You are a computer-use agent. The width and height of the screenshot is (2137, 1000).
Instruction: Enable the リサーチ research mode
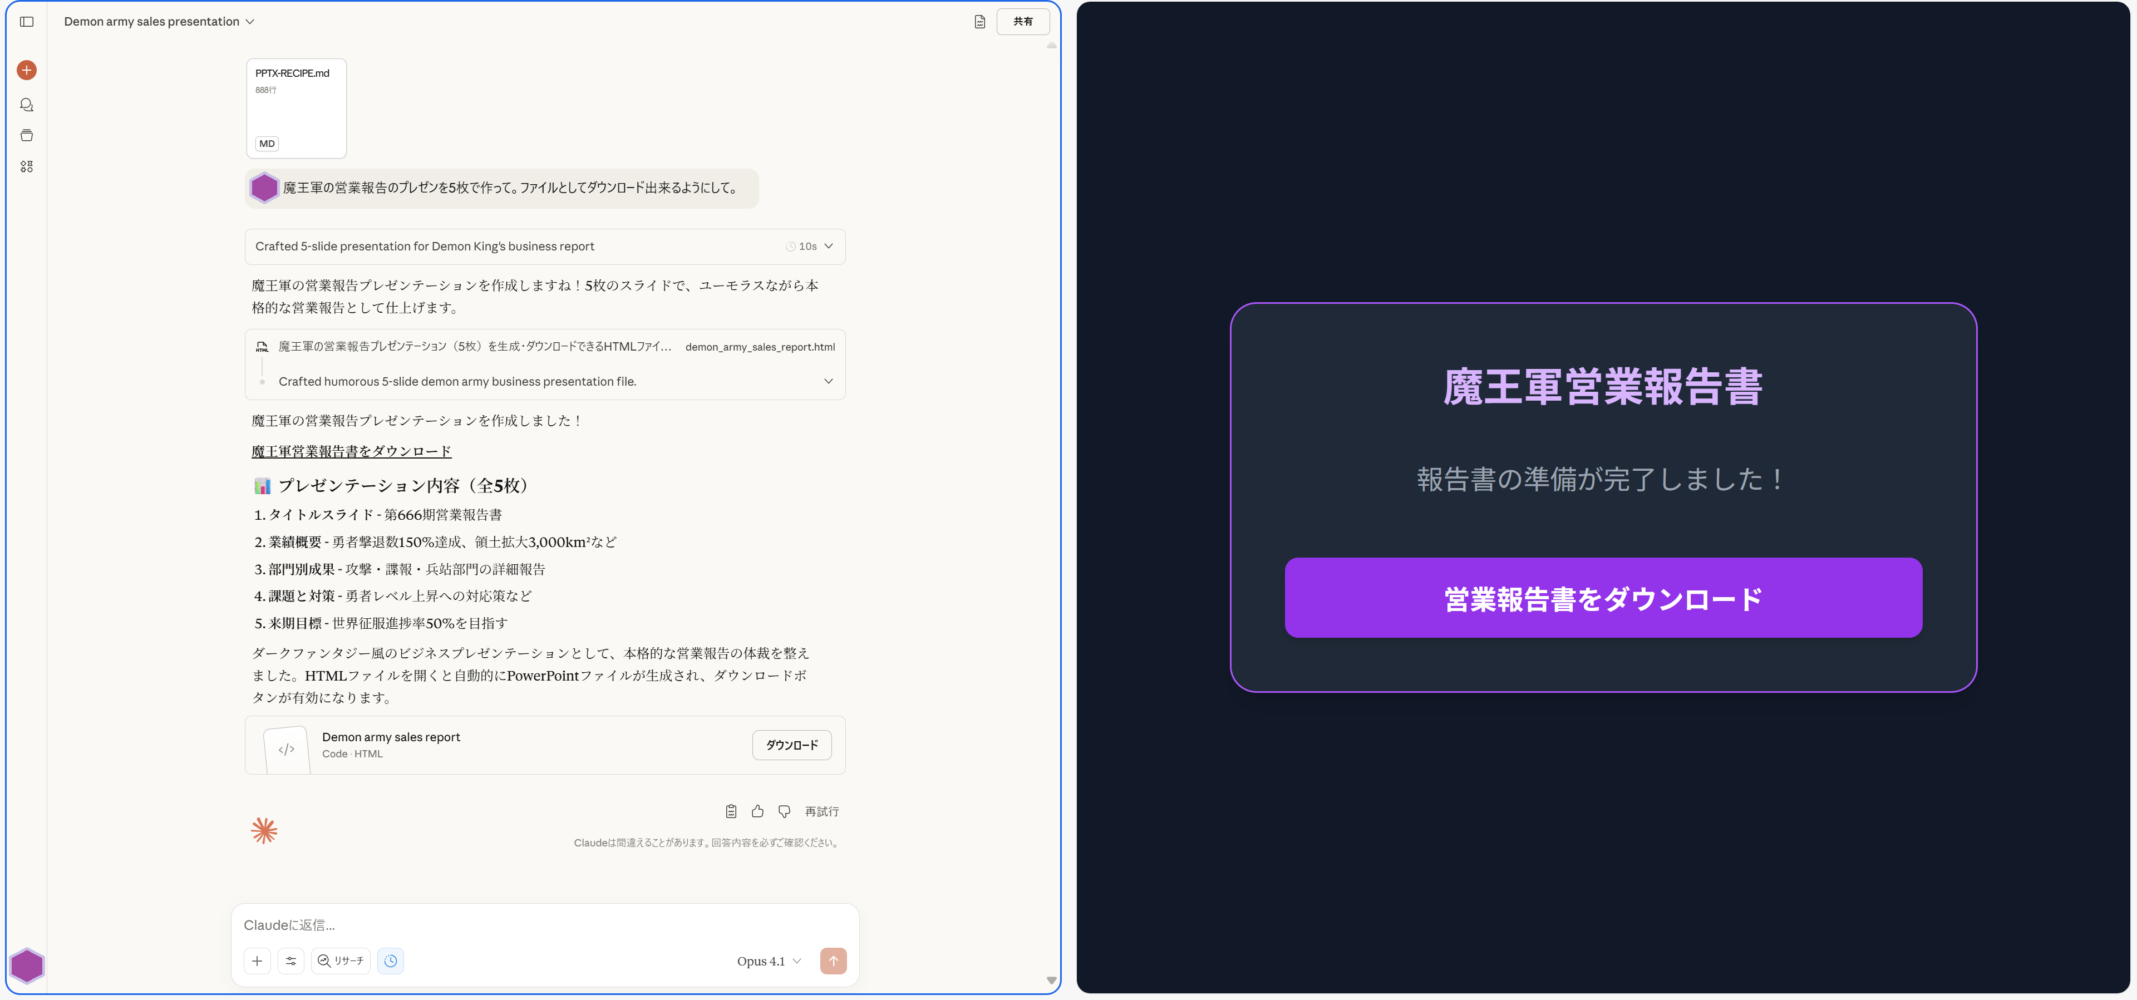click(x=341, y=961)
